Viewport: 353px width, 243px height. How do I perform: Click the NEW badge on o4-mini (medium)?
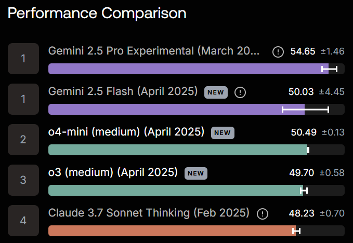223,133
